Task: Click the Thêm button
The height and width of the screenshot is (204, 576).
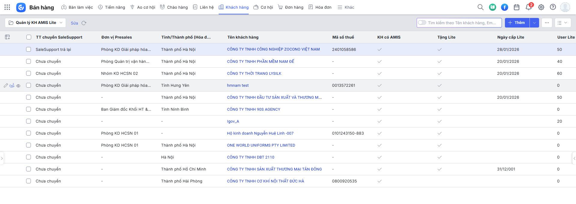Action: [517, 23]
